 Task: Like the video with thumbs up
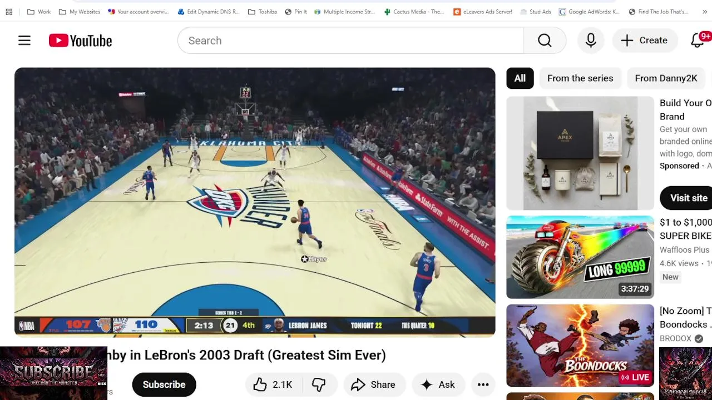point(273,384)
